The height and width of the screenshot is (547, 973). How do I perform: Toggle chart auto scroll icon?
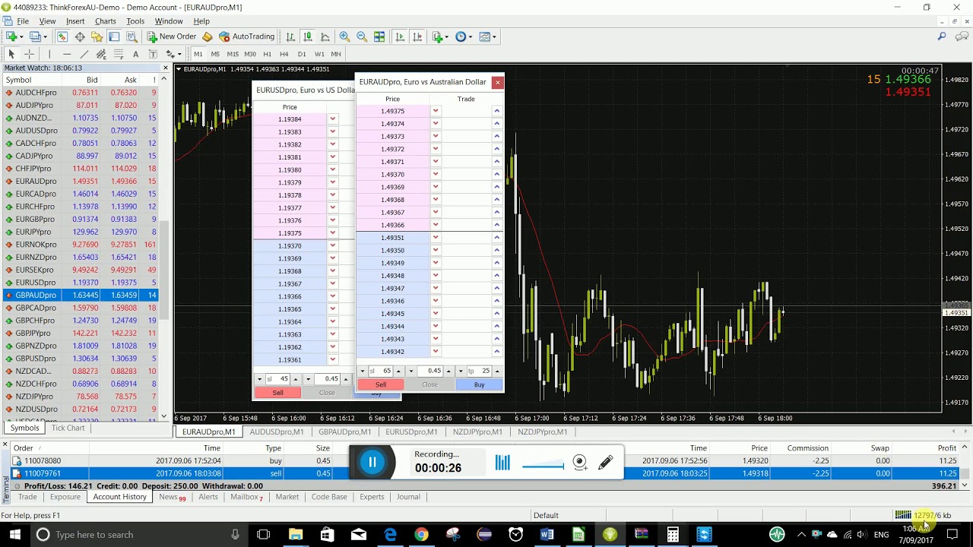400,36
